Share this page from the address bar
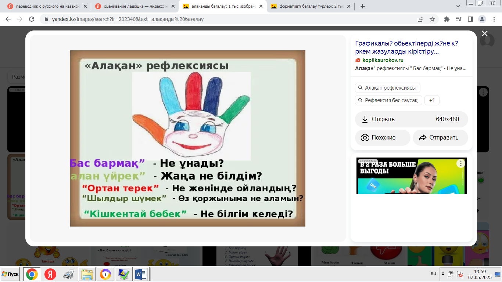The height and width of the screenshot is (282, 502). click(x=420, y=19)
